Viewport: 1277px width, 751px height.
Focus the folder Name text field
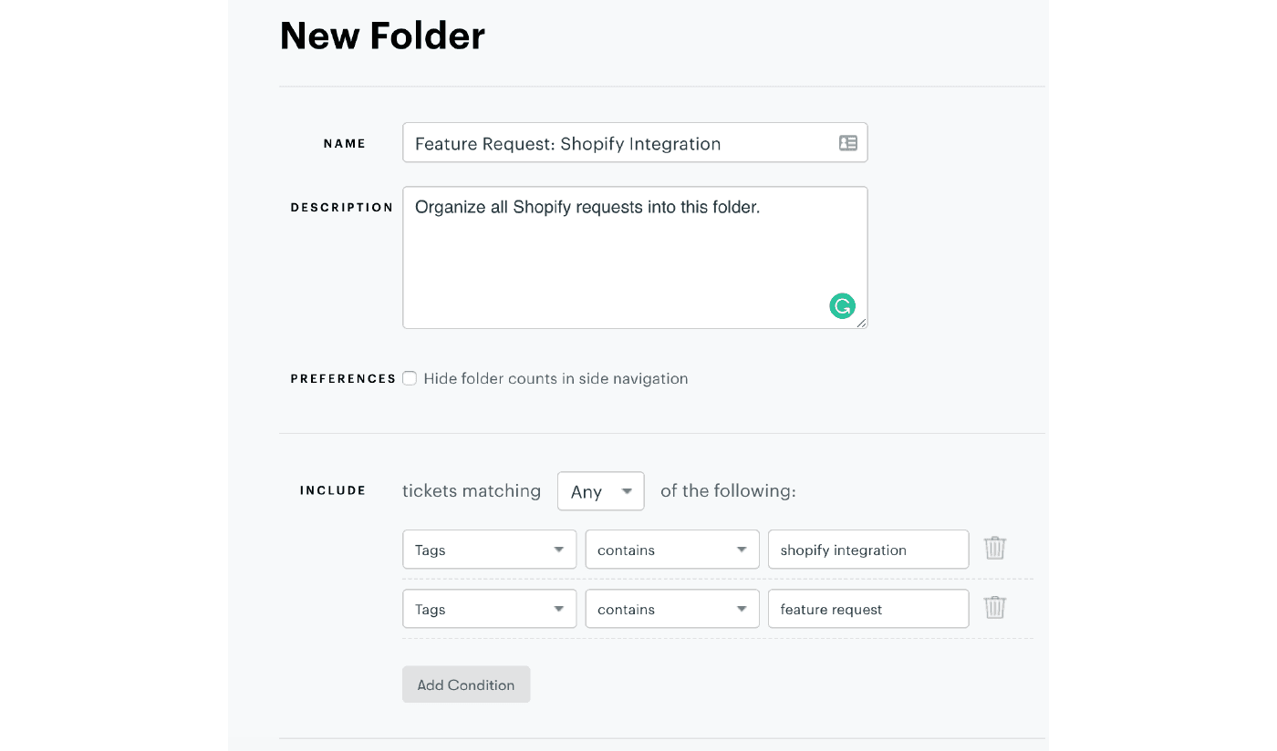pyautogui.click(x=620, y=143)
